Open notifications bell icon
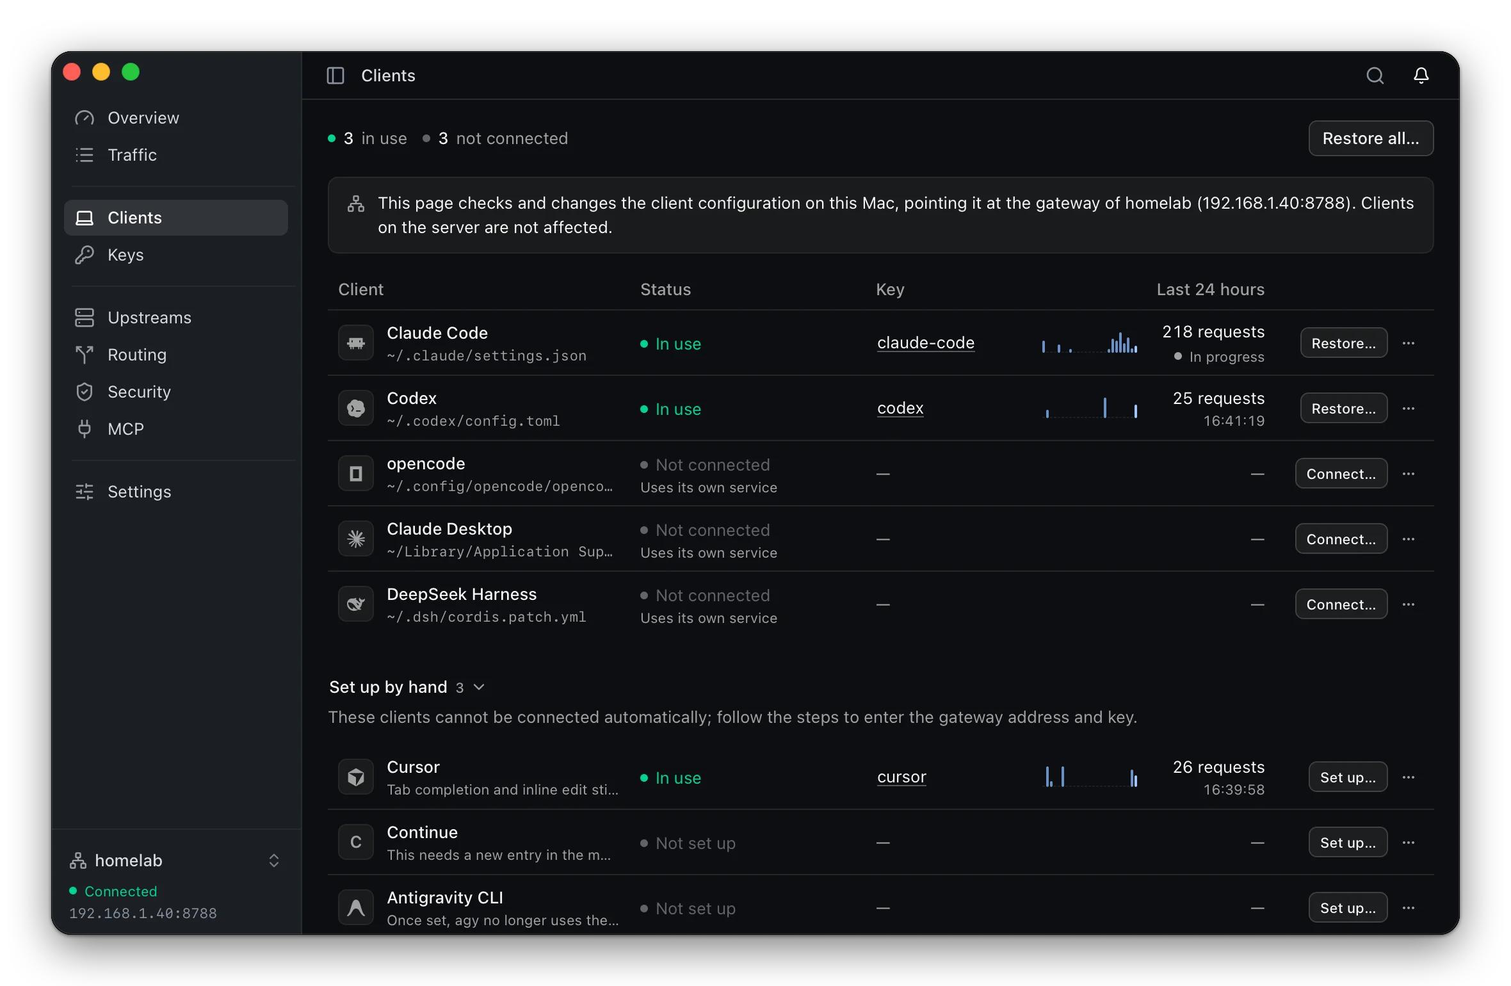 (x=1421, y=76)
